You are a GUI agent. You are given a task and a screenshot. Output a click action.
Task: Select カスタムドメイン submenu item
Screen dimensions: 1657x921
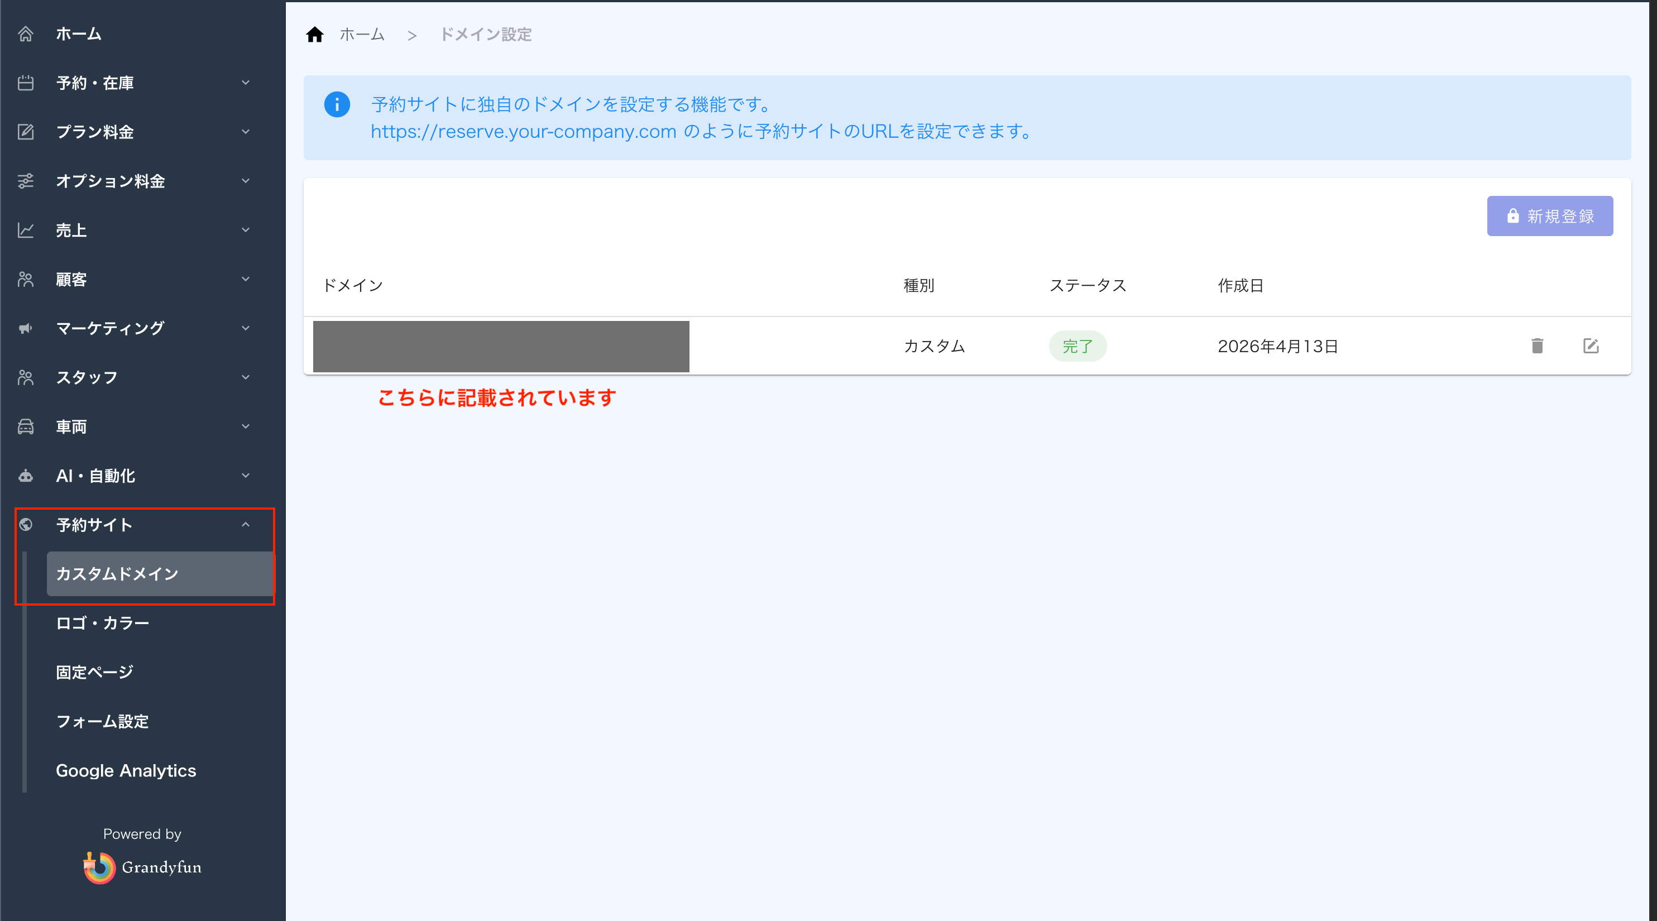click(160, 574)
